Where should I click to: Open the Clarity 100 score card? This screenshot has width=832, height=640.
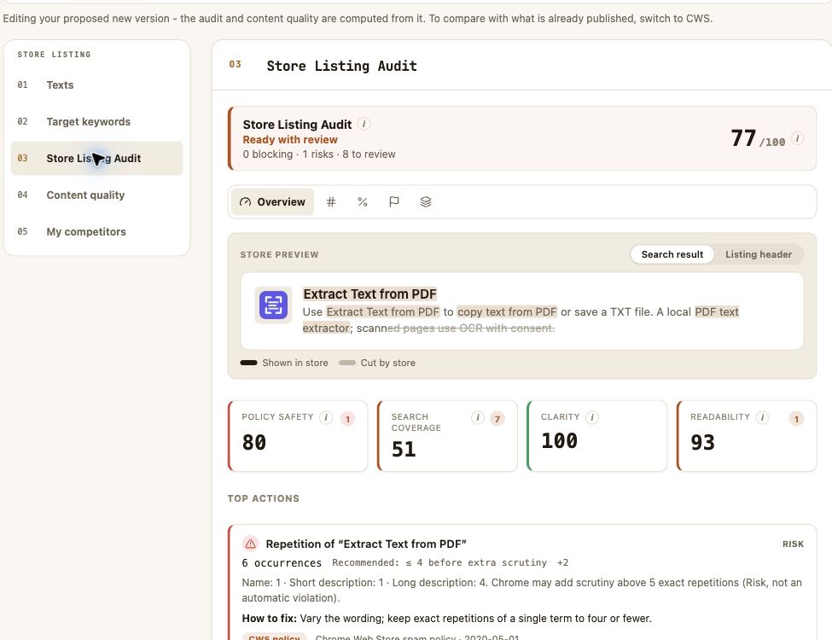[597, 436]
